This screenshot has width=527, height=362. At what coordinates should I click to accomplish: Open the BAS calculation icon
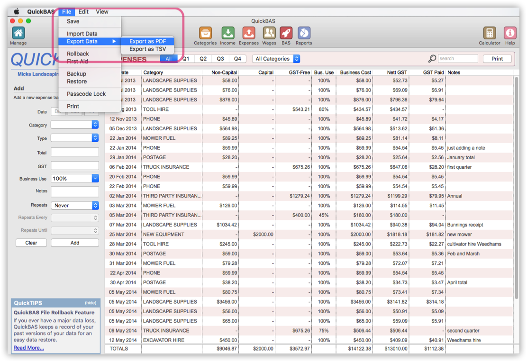pyautogui.click(x=286, y=32)
